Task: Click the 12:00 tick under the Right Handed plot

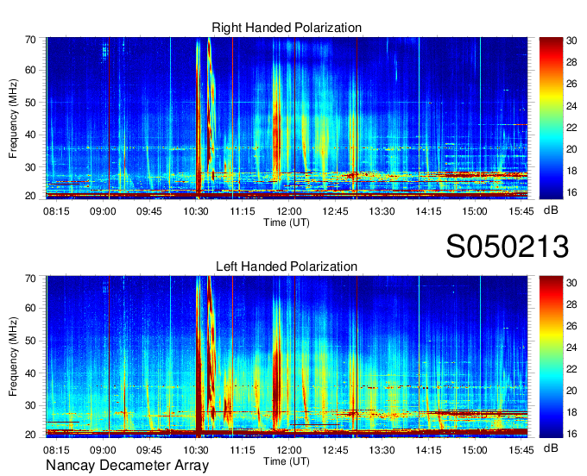Action: click(289, 211)
